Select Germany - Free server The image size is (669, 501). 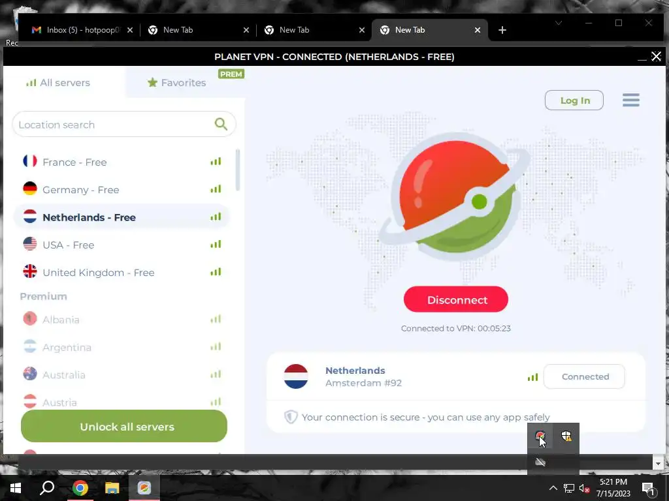point(122,190)
